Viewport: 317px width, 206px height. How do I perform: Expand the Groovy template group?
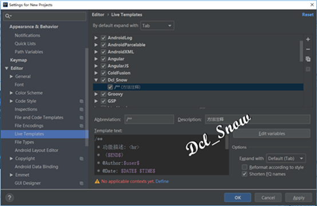pos(96,94)
